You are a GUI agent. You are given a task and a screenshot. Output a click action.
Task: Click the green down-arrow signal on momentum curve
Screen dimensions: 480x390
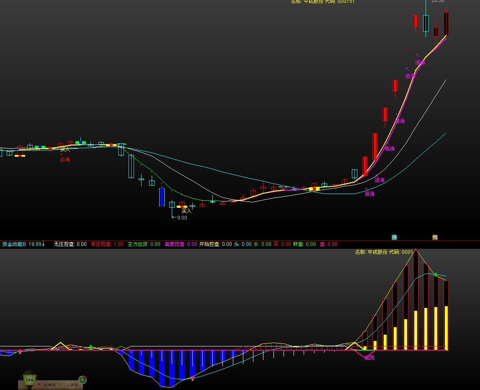click(x=436, y=275)
